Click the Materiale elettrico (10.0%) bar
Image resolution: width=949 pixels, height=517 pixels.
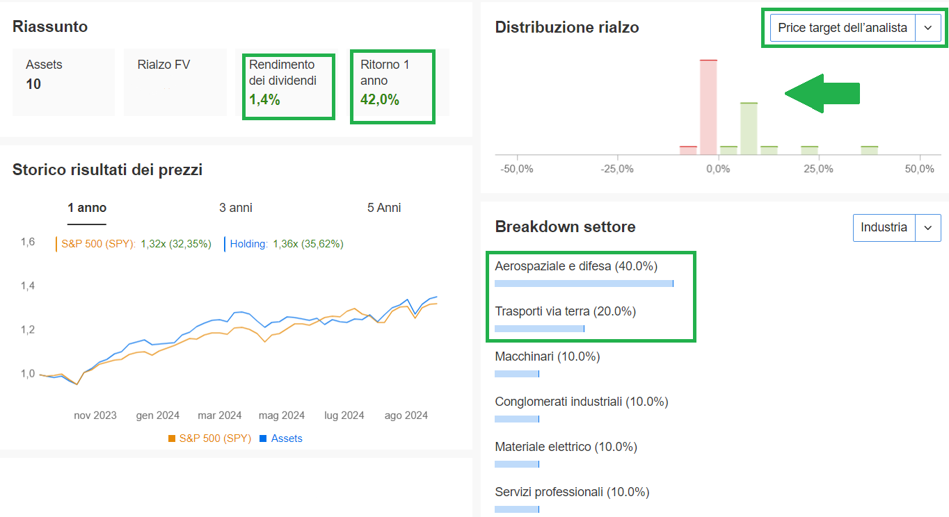(517, 464)
